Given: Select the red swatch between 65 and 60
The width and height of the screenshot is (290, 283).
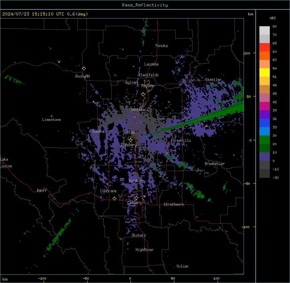Looking at the screenshot, I should click(x=264, y=47).
